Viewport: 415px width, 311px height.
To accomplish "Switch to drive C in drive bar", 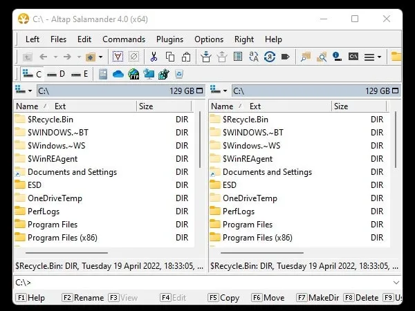I will pyautogui.click(x=32, y=74).
